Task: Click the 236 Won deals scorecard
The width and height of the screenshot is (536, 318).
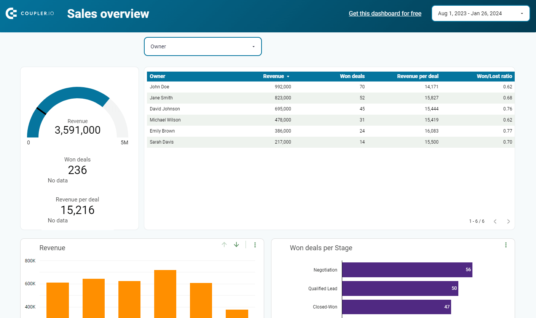Action: pyautogui.click(x=78, y=170)
